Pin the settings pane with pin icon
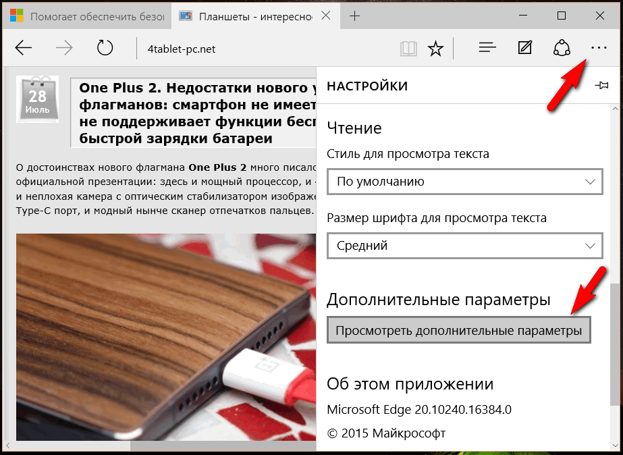This screenshot has width=623, height=455. click(x=601, y=86)
